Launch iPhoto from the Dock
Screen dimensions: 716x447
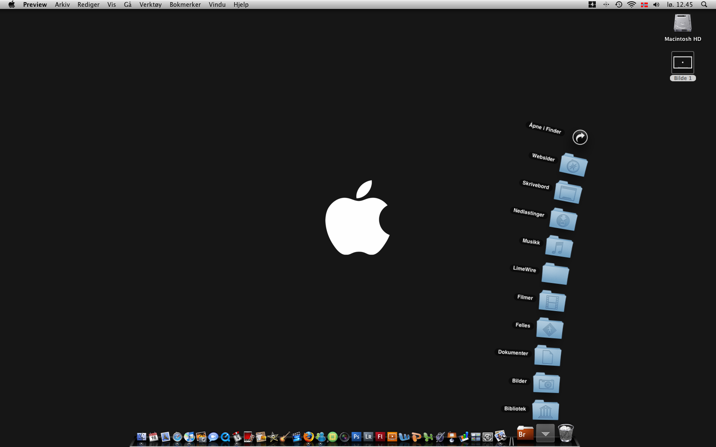pos(201,437)
